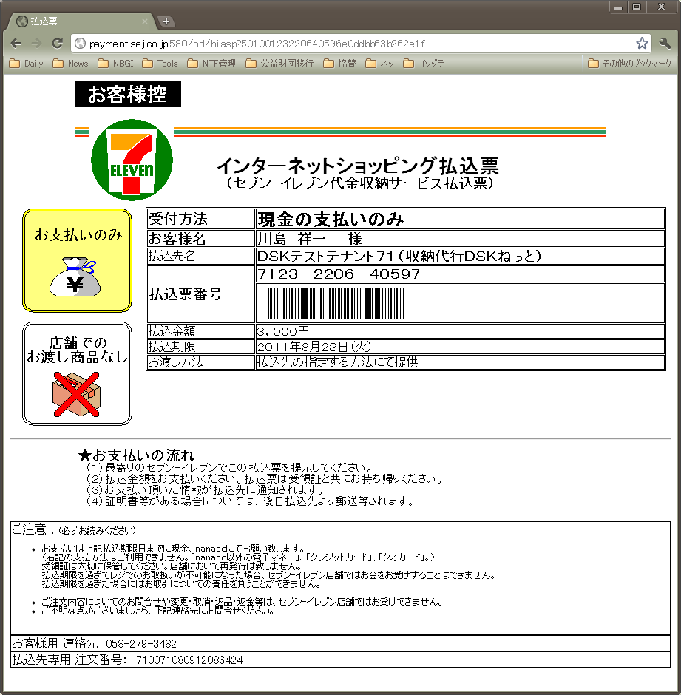The image size is (681, 695).
Task: Click the インターネットショッピング払込票 title
Action: click(x=358, y=166)
